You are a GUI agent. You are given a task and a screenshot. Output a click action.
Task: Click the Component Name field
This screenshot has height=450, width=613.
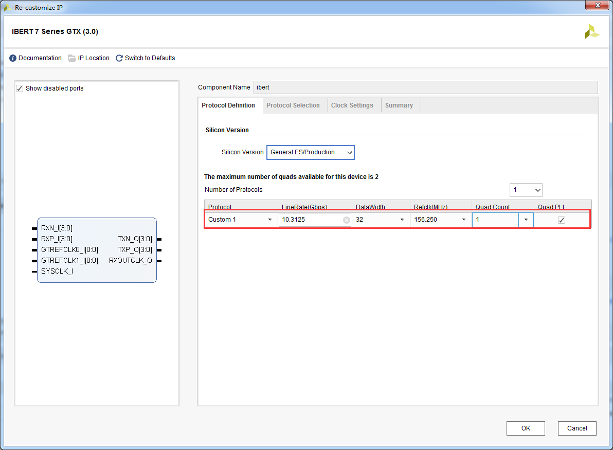coord(426,87)
